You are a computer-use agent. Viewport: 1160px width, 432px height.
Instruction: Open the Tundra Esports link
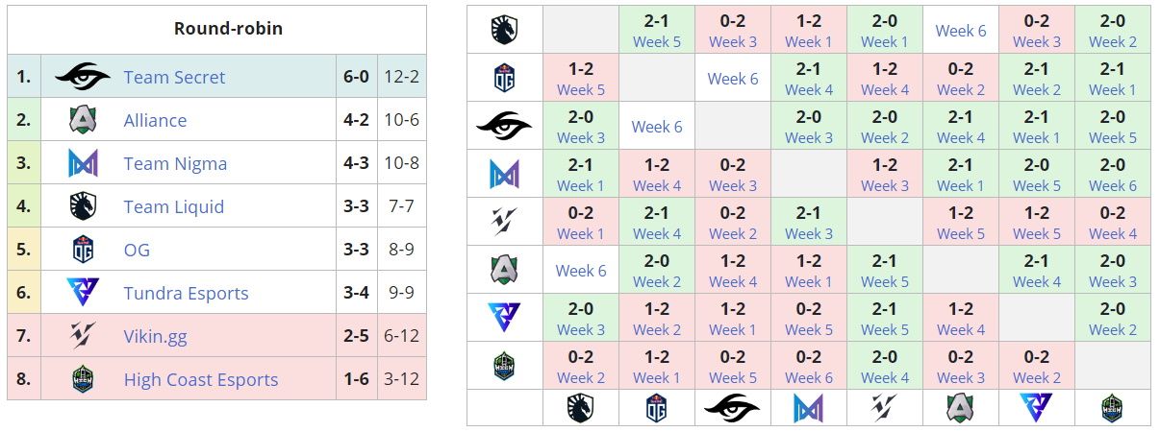(186, 293)
